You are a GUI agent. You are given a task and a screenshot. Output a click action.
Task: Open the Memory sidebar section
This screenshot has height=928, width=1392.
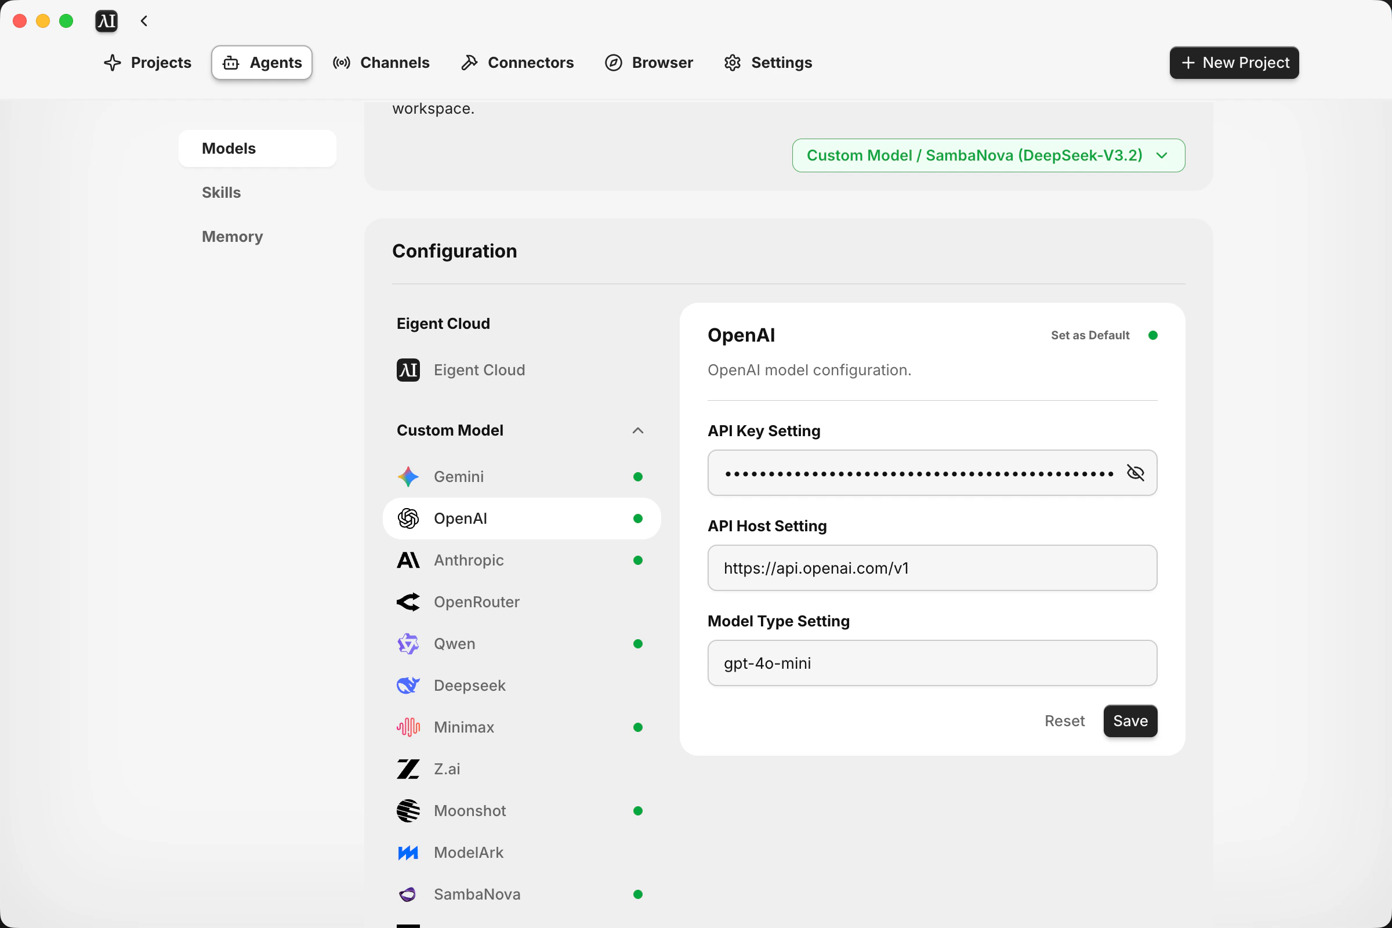(232, 237)
